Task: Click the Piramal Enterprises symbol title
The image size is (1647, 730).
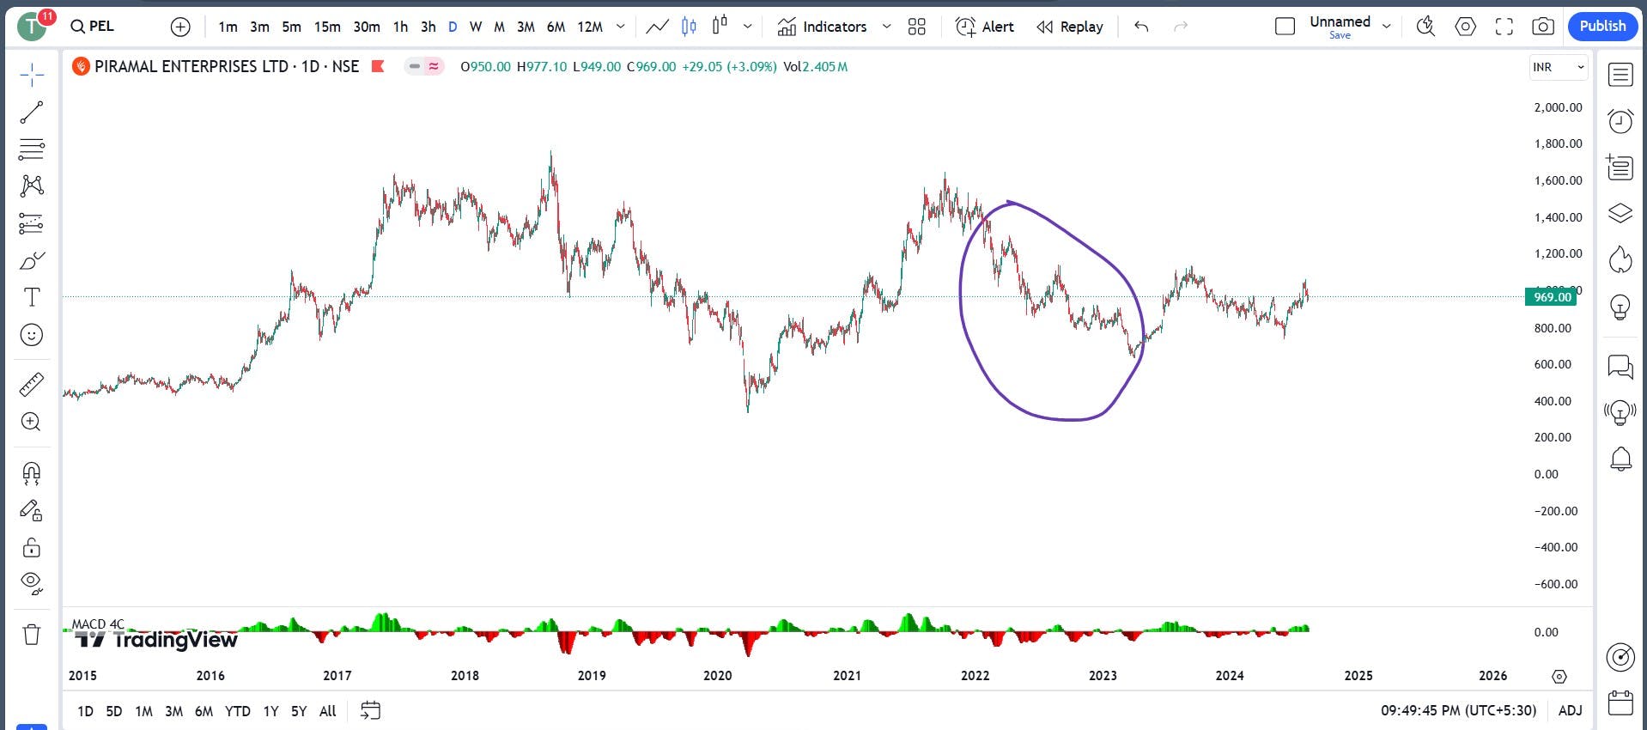Action: pos(227,67)
